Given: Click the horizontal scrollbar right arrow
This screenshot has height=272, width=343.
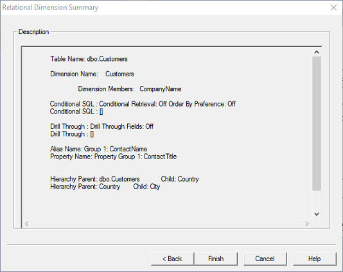Looking at the screenshot, I should point(307,224).
